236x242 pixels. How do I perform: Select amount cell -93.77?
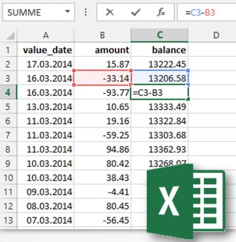[x=102, y=92]
